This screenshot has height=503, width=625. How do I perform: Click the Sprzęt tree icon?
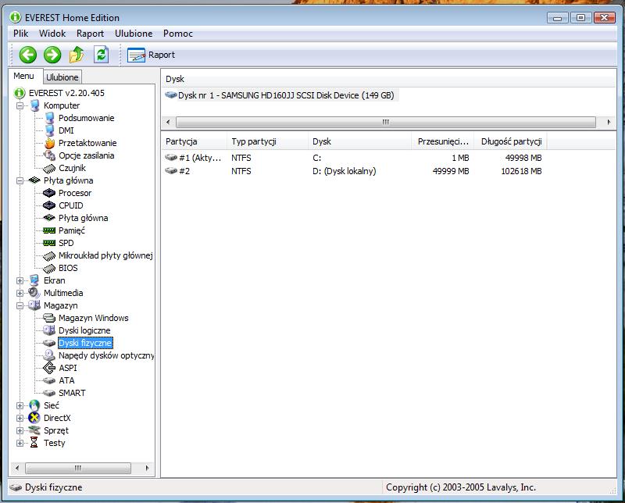click(x=34, y=430)
